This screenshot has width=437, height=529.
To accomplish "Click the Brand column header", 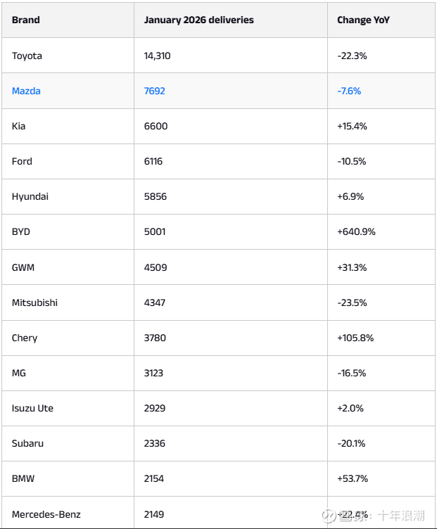I will [x=25, y=20].
